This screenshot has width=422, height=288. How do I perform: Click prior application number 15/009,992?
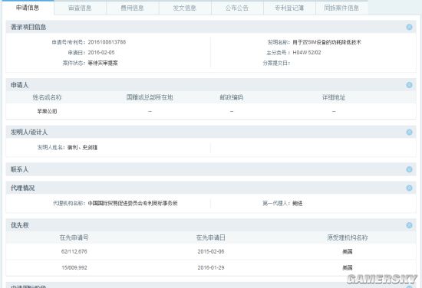[74, 268]
